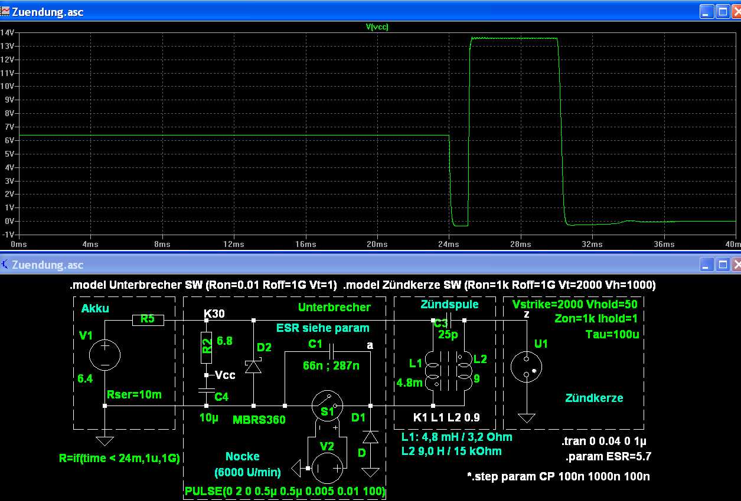Minimize the schematic Zuendung.asc window
741x501 pixels.
tap(707, 265)
